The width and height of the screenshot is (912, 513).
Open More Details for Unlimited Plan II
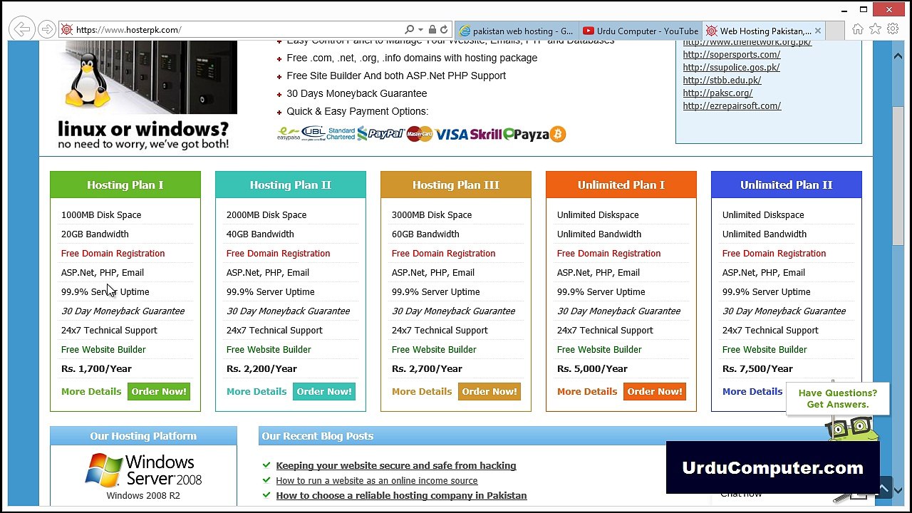(x=752, y=391)
